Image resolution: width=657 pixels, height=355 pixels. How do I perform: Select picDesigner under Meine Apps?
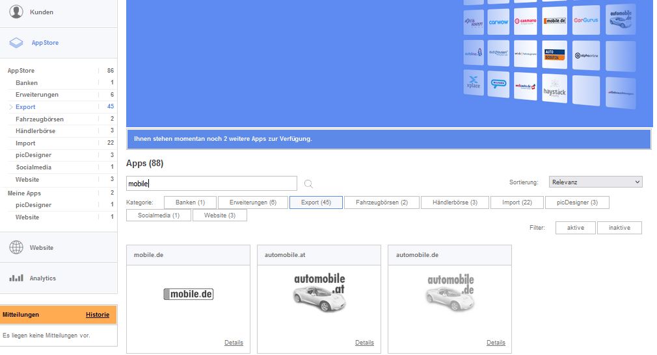pos(33,205)
